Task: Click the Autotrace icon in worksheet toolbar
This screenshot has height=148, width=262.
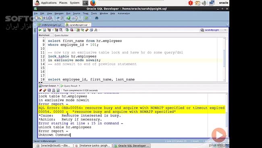Action: tap(56, 30)
